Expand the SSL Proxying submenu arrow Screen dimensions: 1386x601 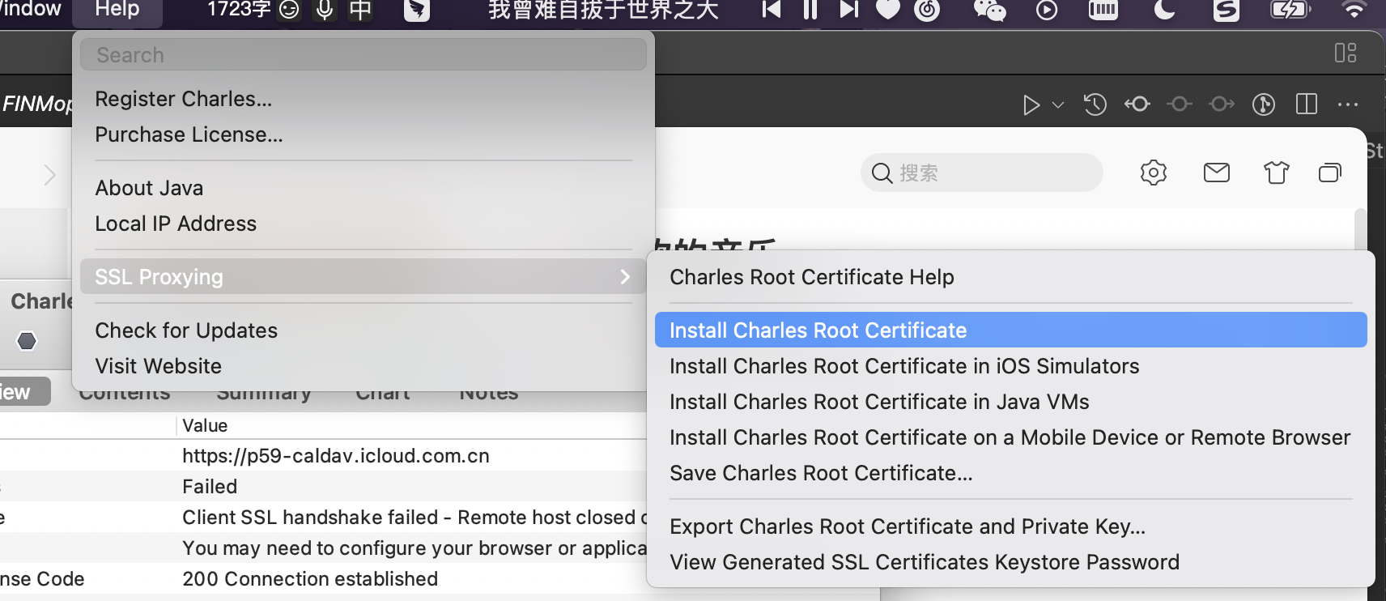click(625, 277)
